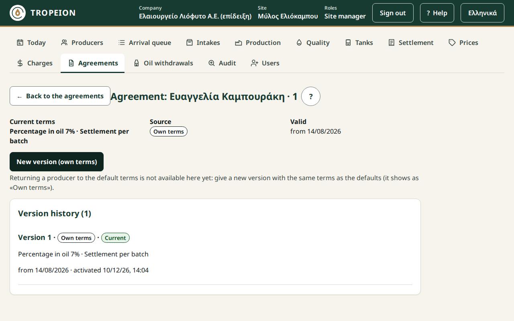The image size is (514, 321).
Task: Click the factory icon beside Production
Action: [239, 43]
